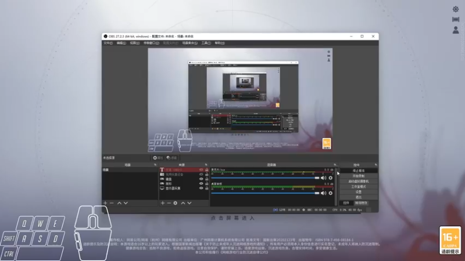Move the source up with the Sources up arrow
The image size is (465, 261).
pos(183,203)
